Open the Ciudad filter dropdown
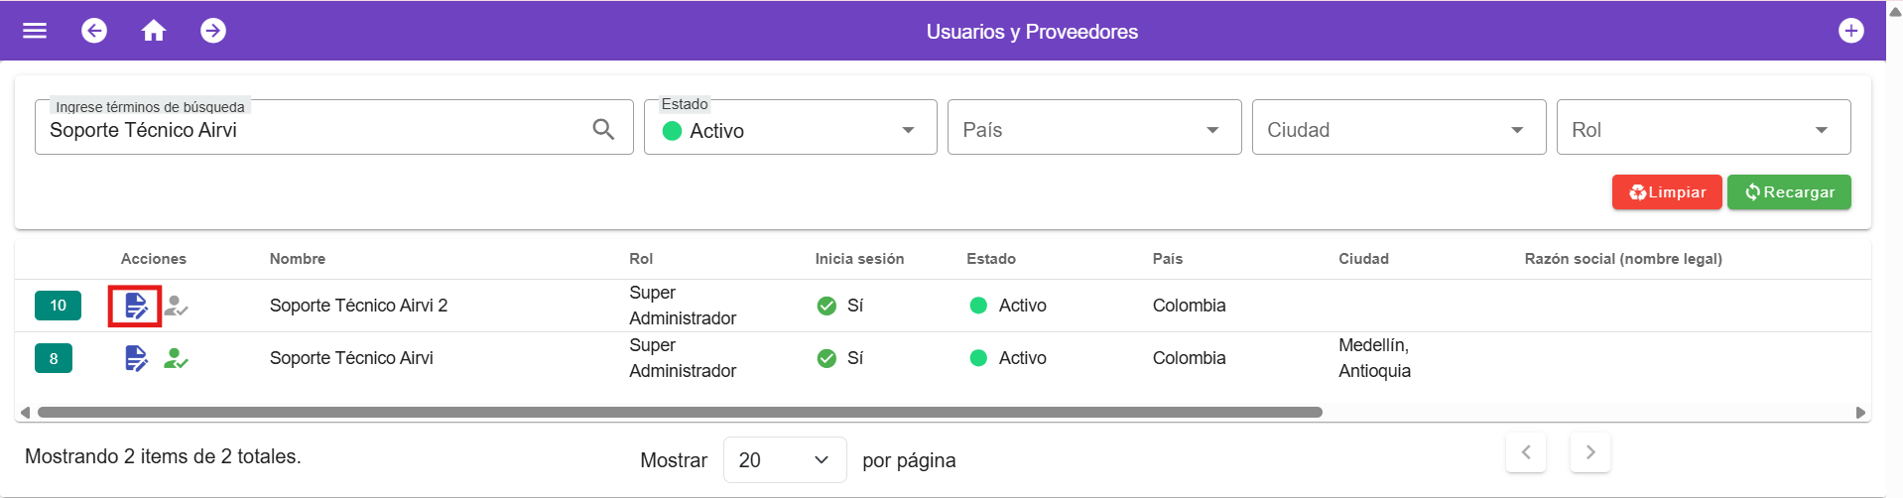The height and width of the screenshot is (498, 1903). [x=1398, y=130]
